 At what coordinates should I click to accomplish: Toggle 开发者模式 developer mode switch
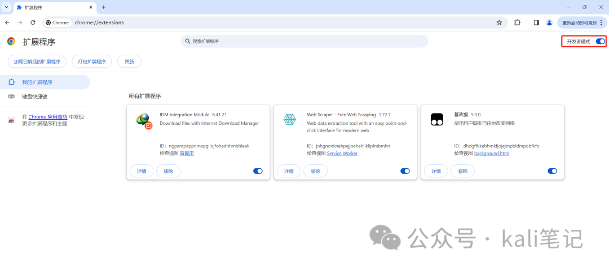[601, 41]
